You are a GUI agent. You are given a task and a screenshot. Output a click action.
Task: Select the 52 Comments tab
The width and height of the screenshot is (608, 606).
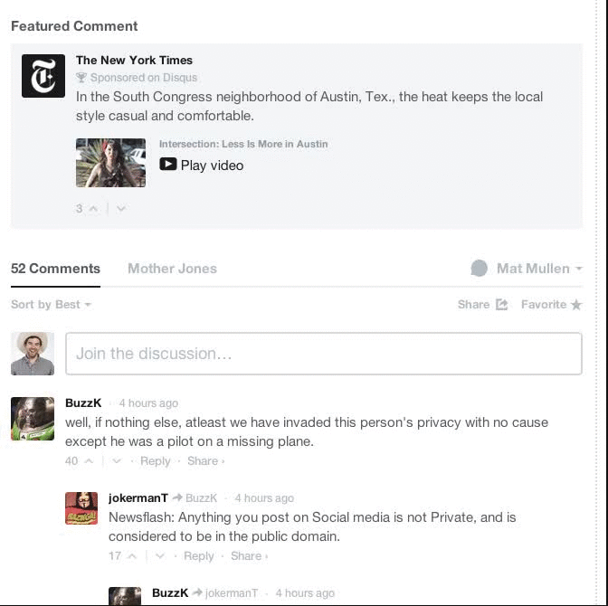pyautogui.click(x=55, y=269)
